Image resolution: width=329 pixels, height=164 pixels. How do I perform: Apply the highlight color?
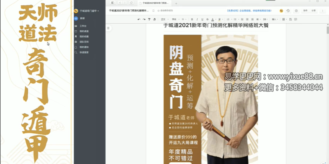219,19
